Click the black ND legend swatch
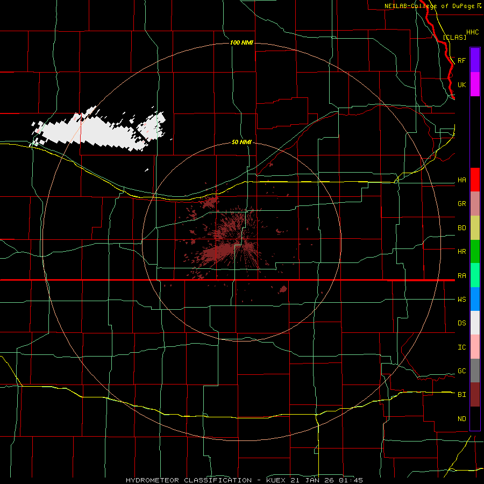Image resolution: width=484 pixels, height=484 pixels. pos(475,418)
